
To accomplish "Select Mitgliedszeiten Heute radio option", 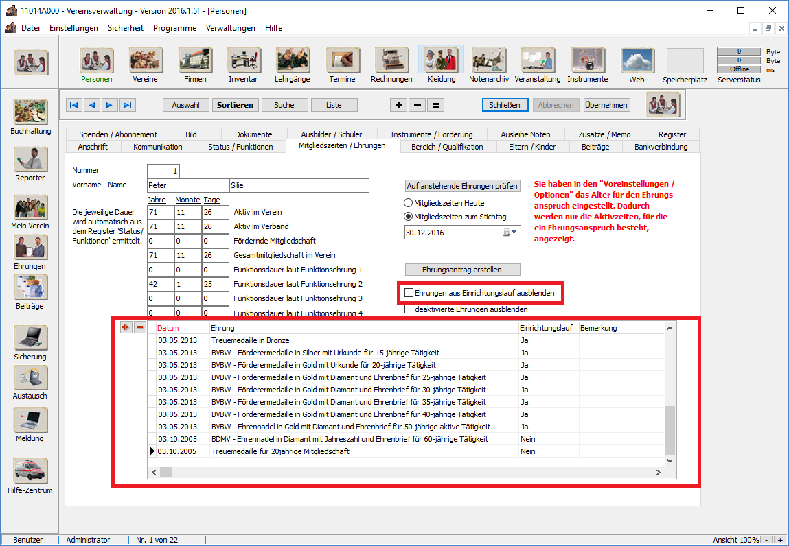I will pos(409,203).
